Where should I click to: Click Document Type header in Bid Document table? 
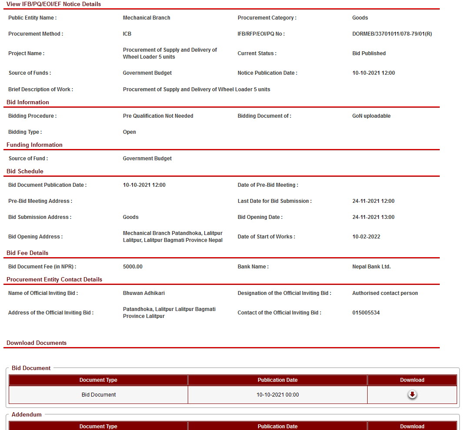98,380
